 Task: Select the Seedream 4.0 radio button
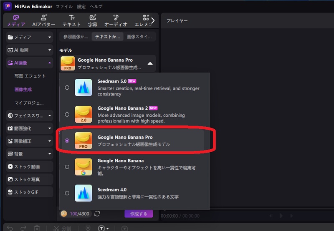(x=67, y=193)
